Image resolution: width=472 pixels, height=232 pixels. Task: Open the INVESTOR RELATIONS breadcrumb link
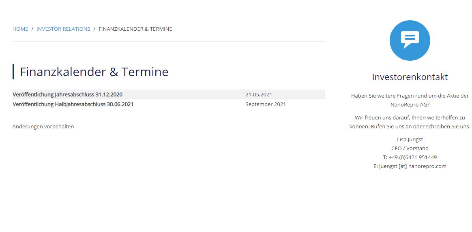[63, 29]
